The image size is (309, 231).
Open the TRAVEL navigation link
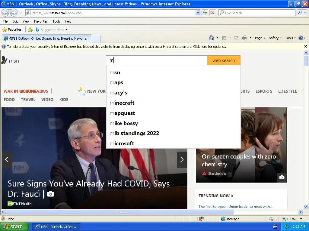pos(28,100)
